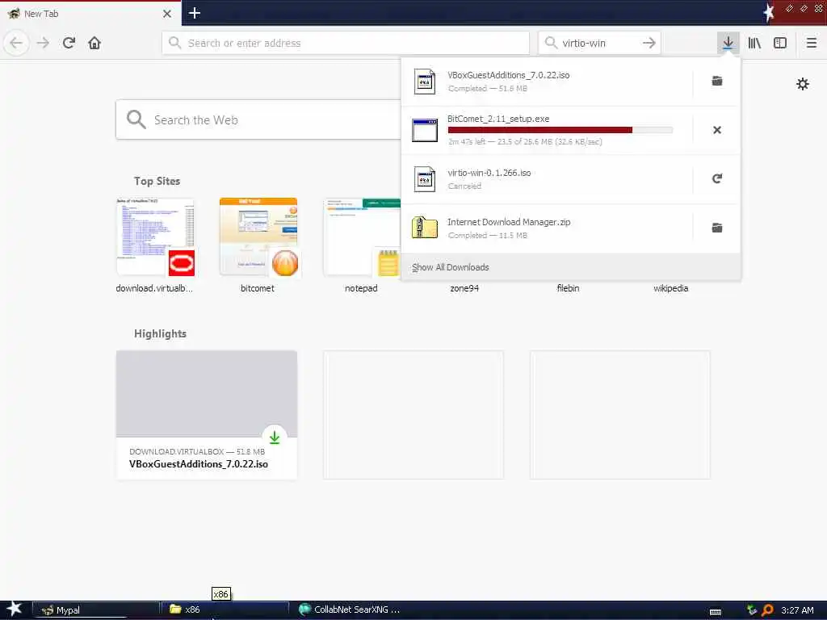This screenshot has width=827, height=620.
Task: Click the green network tray icon
Action: tap(752, 610)
